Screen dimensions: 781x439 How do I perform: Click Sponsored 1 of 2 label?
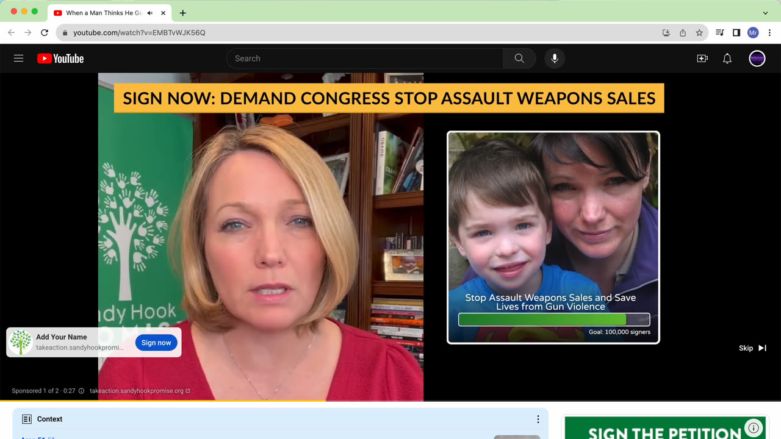(35, 391)
